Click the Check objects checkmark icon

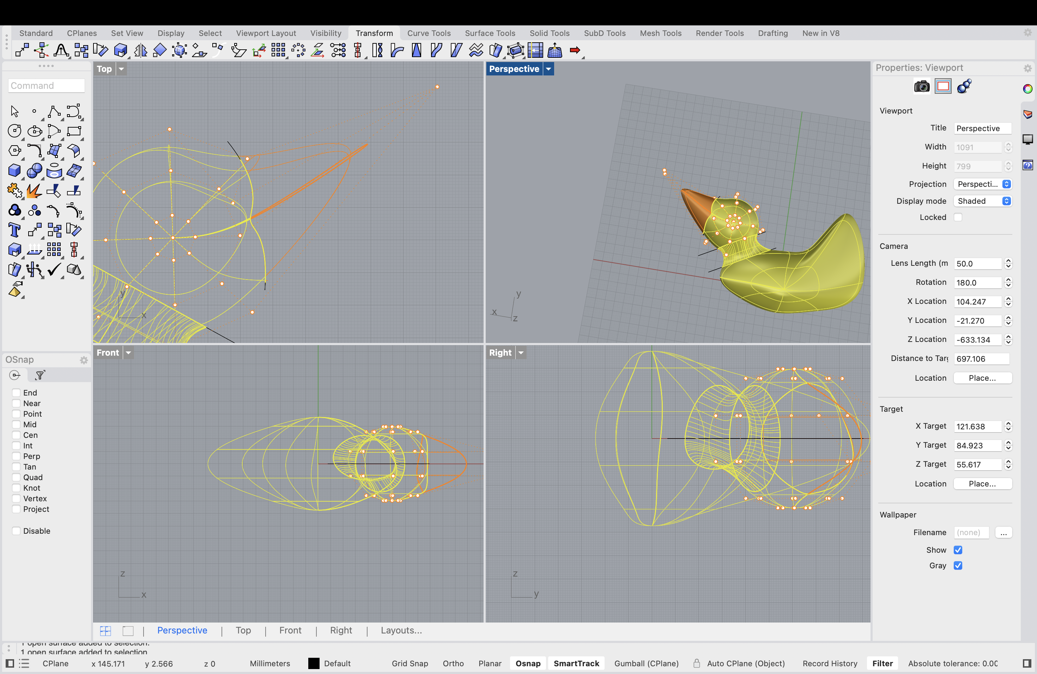[54, 270]
